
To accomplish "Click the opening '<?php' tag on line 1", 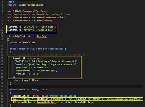I will (11, 2).
